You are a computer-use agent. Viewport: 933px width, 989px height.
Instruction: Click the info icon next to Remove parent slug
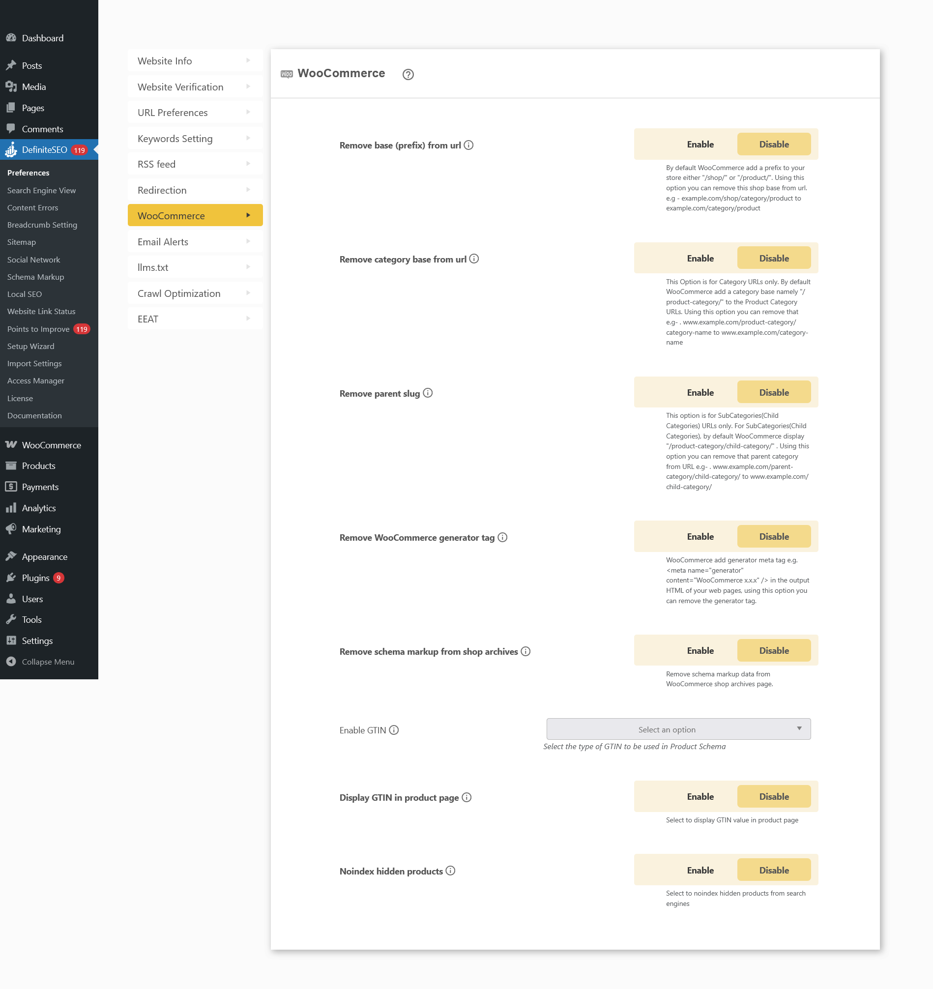[x=429, y=393]
